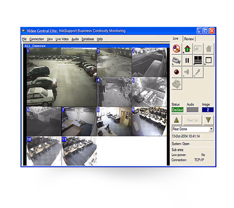
Task: Switch to the Review tab
Action: [x=189, y=39]
